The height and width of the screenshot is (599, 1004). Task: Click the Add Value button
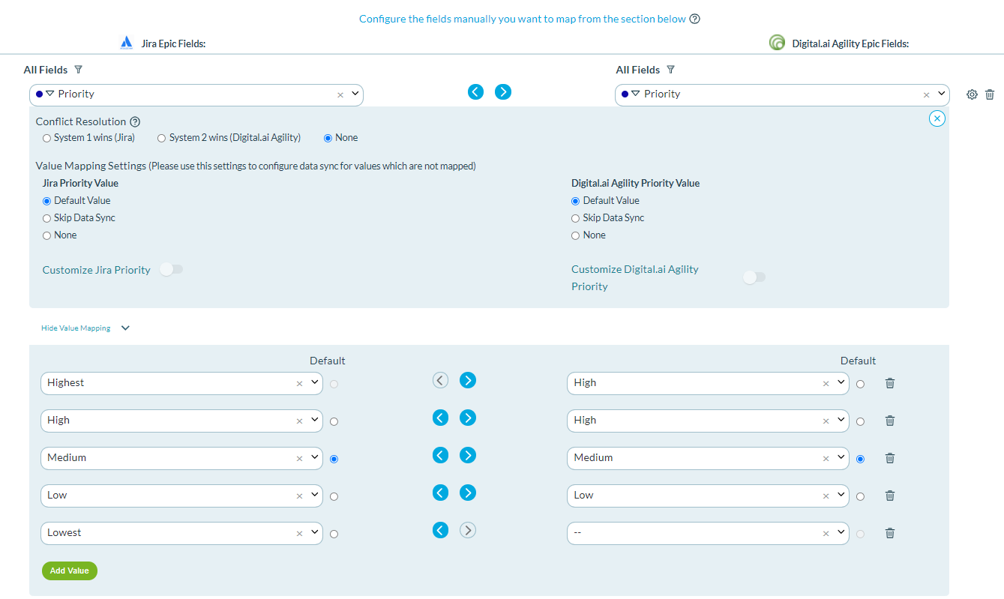(x=70, y=571)
